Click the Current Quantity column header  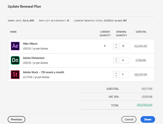click(x=105, y=33)
